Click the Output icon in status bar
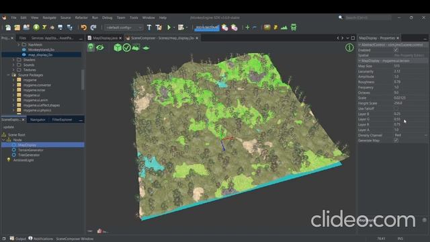This screenshot has width=430, height=242. tap(12, 239)
